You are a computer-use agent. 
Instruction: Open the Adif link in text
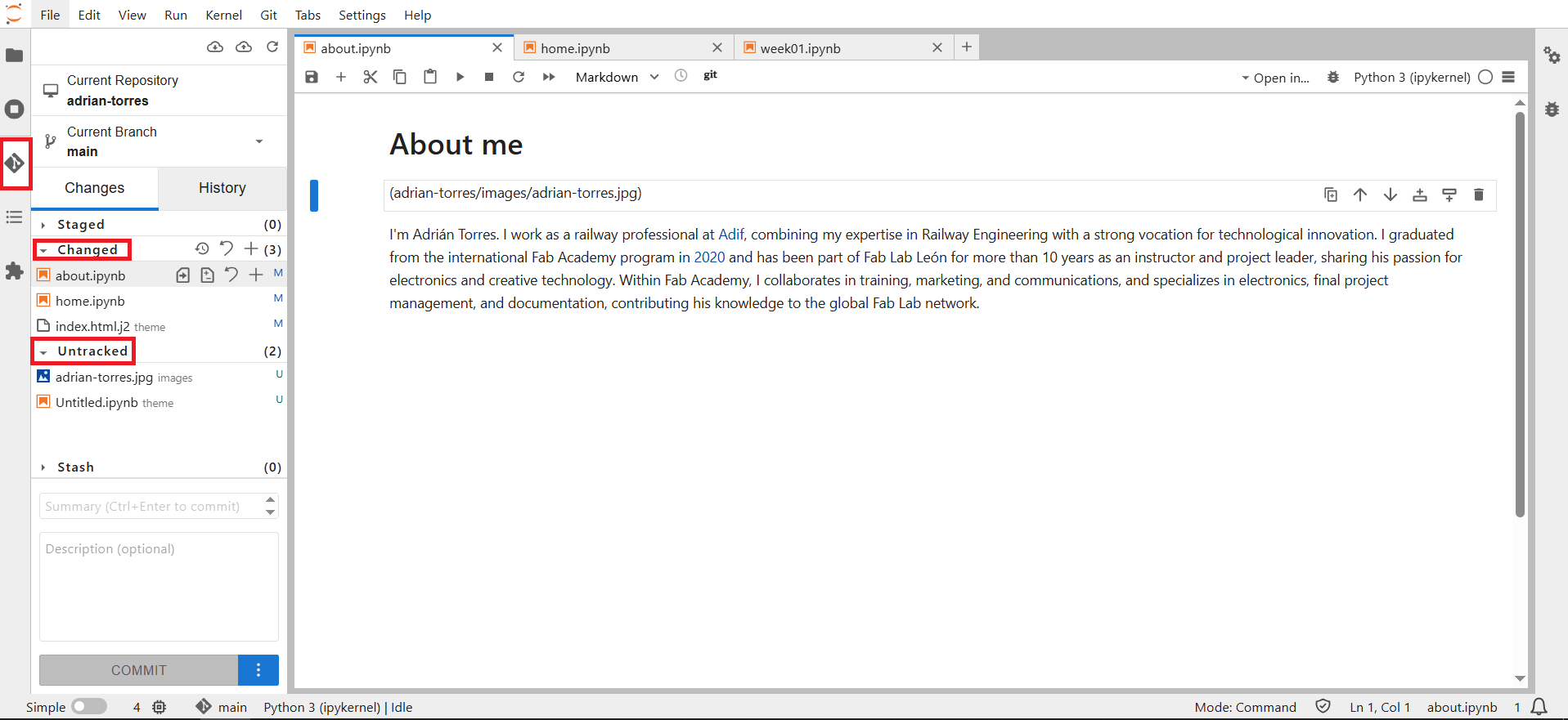tap(730, 235)
